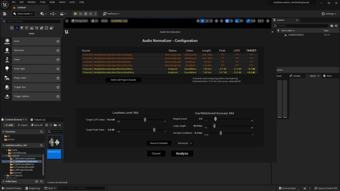The height and width of the screenshot is (191, 340).
Task: Click the Analyze button
Action: click(x=182, y=154)
